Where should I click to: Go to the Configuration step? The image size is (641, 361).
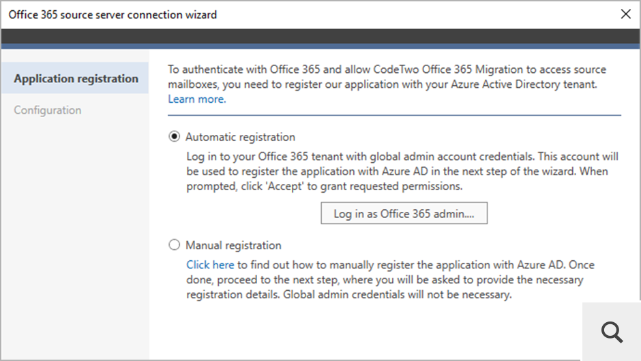(x=48, y=110)
